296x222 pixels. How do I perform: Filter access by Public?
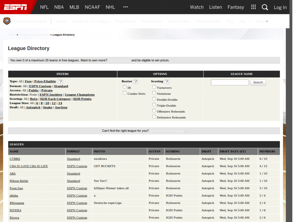(x=34, y=90)
